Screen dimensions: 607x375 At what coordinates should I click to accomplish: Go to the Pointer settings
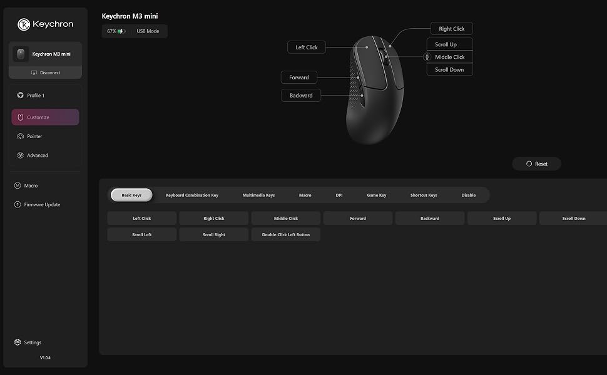[x=45, y=136]
